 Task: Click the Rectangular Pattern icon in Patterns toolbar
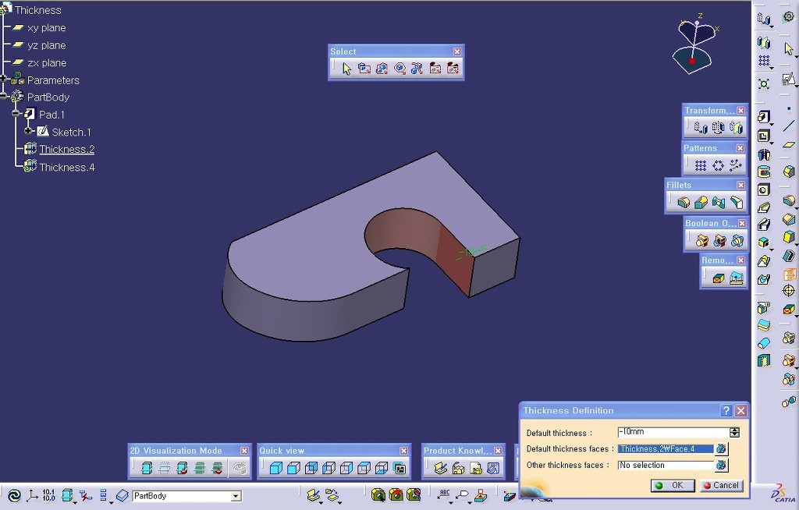[701, 165]
